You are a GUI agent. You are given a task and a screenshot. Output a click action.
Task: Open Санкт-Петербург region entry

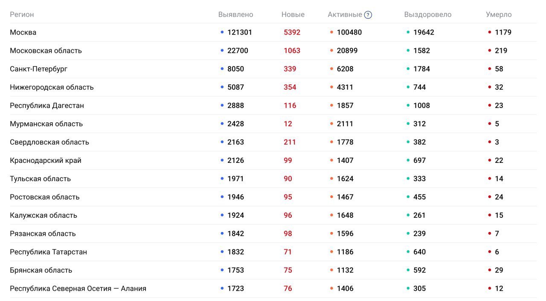coord(38,69)
